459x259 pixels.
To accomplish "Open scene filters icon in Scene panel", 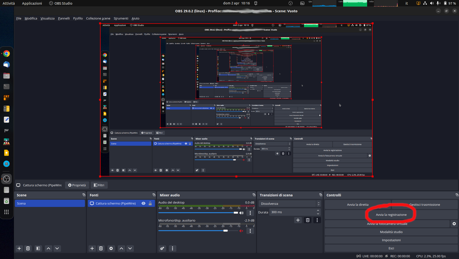I will pyautogui.click(x=38, y=248).
